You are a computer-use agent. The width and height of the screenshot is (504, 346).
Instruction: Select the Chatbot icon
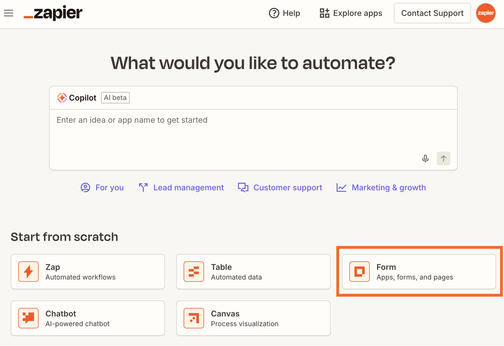[x=28, y=318]
